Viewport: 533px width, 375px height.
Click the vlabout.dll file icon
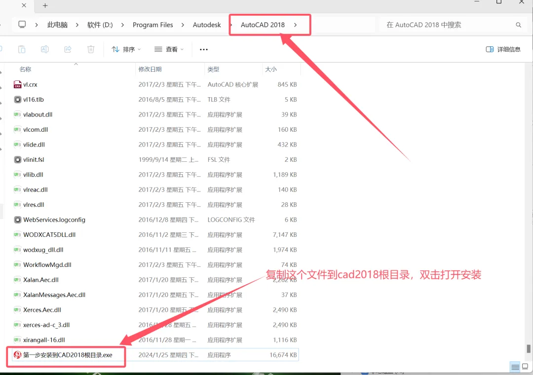point(18,114)
